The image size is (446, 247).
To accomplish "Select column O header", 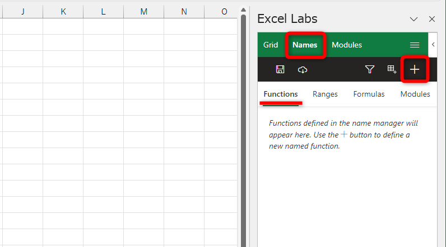I will point(221,12).
